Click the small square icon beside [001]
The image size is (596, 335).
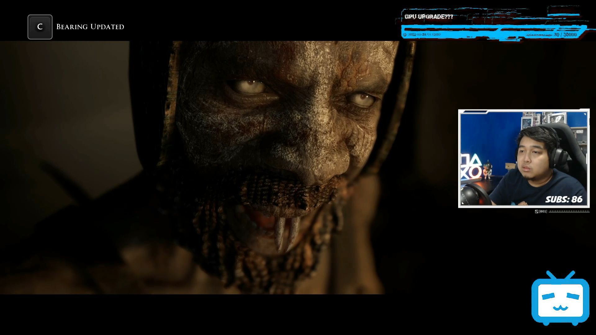coord(537,212)
